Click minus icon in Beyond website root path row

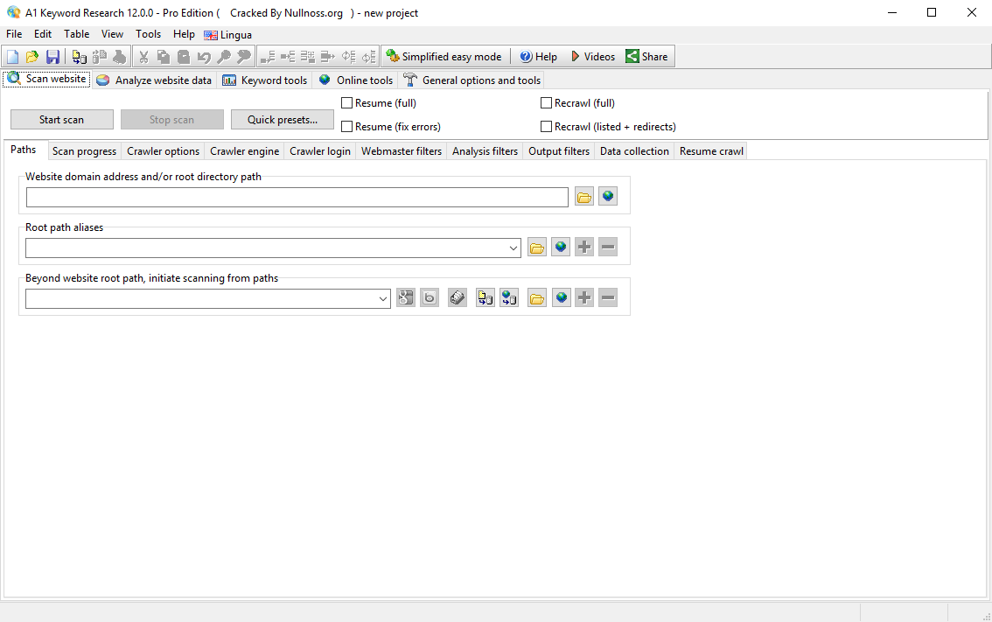608,298
